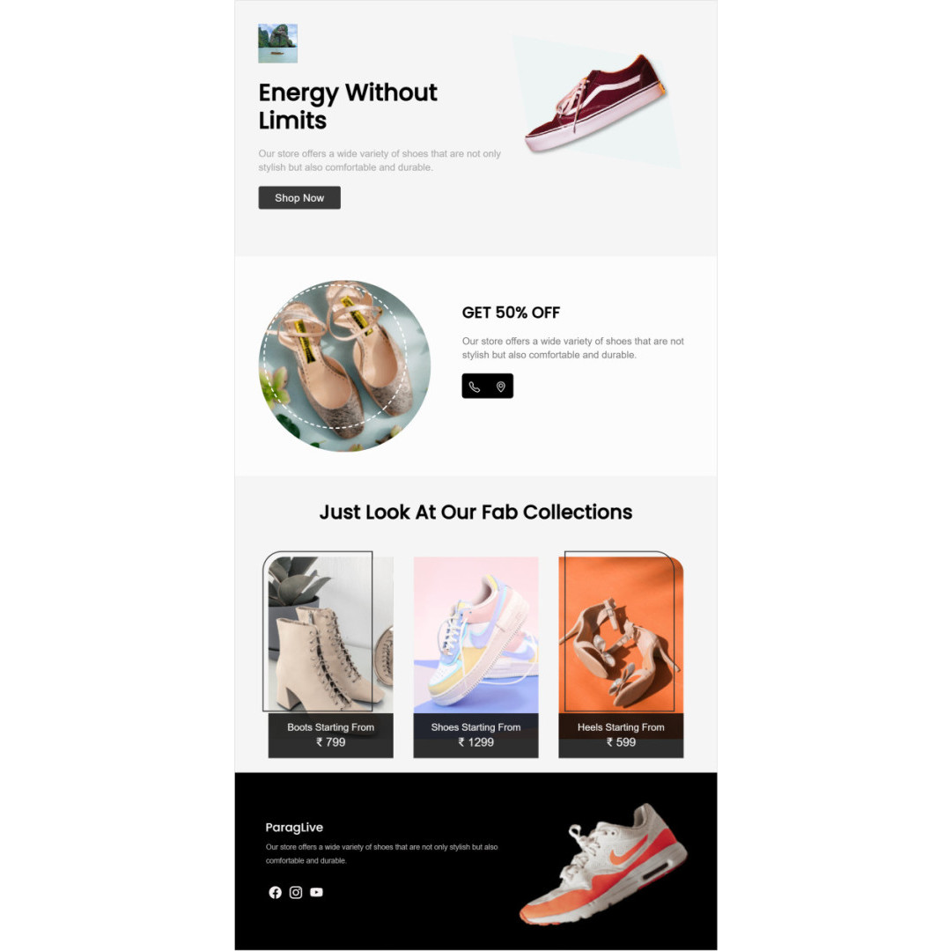Image resolution: width=951 pixels, height=951 pixels.
Task: Click the Energy Without Limits headline
Action: 348,107
